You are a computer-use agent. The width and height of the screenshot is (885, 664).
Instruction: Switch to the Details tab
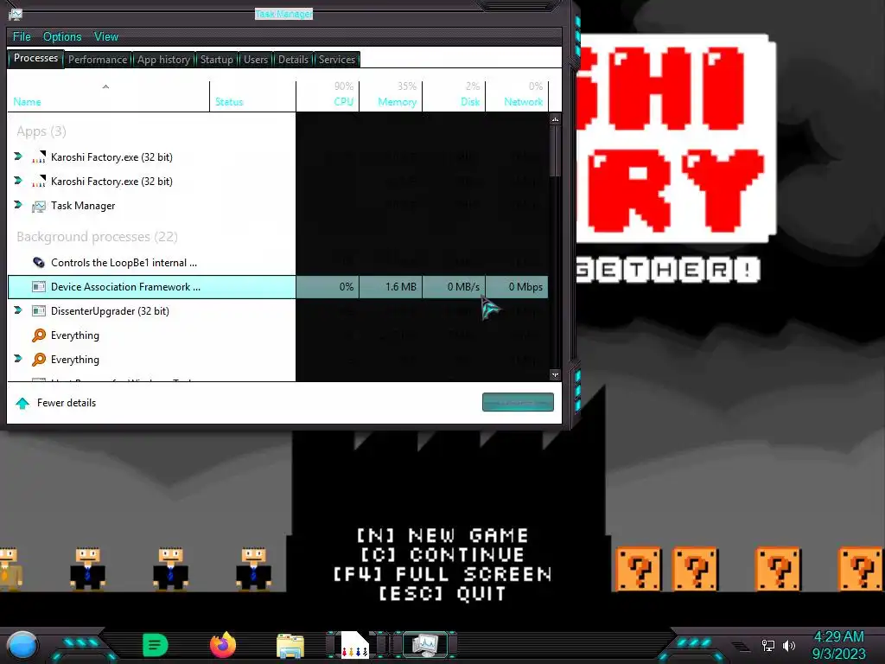[293, 60]
